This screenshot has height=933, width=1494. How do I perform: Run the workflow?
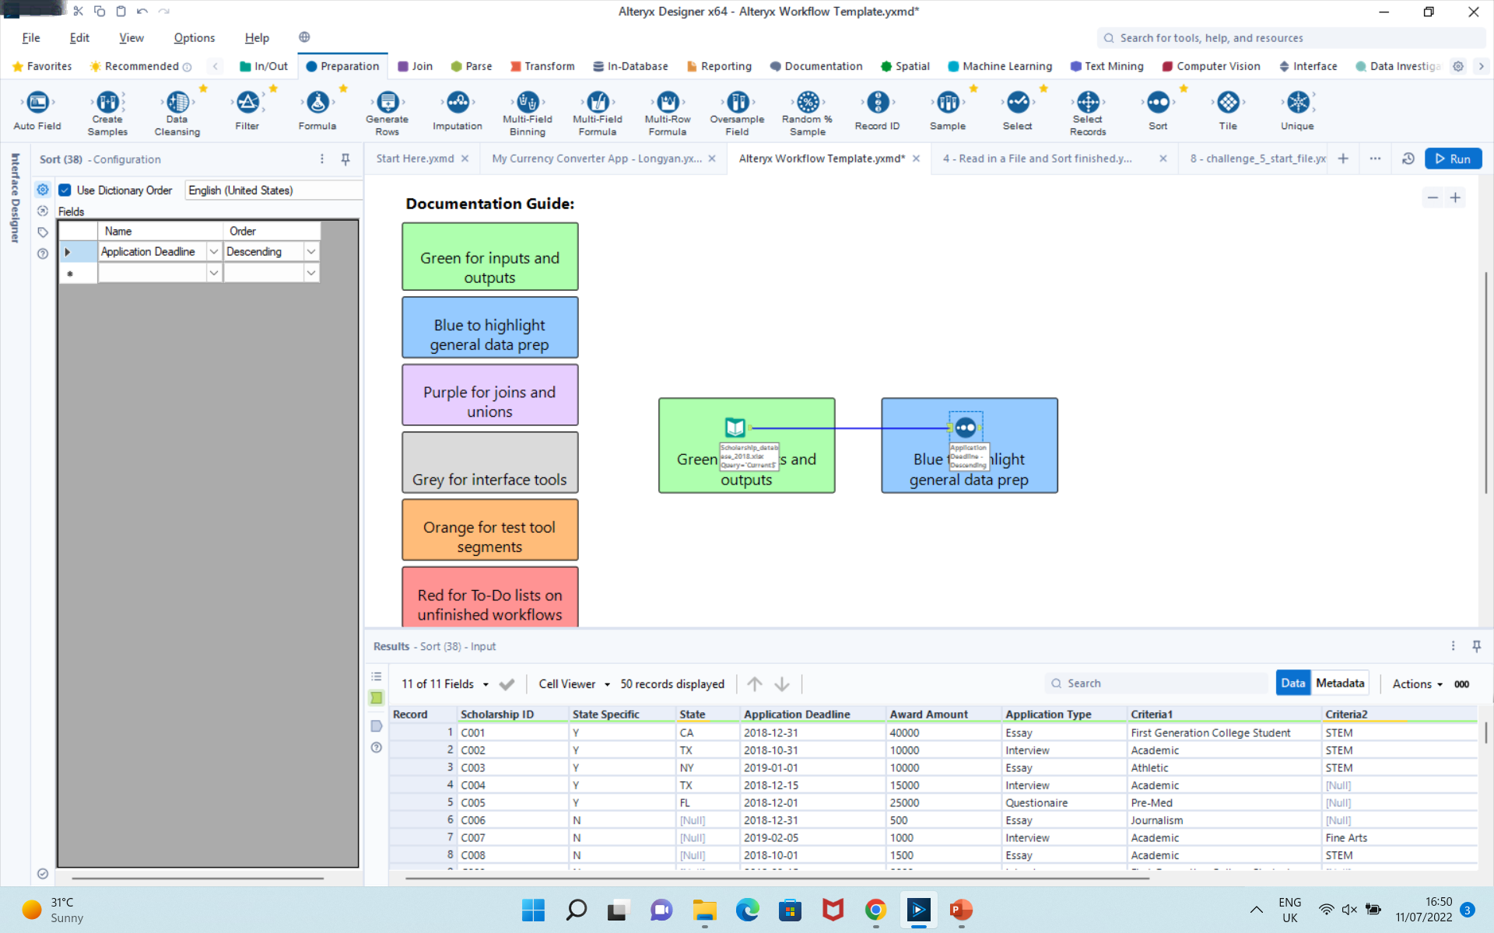(x=1453, y=159)
